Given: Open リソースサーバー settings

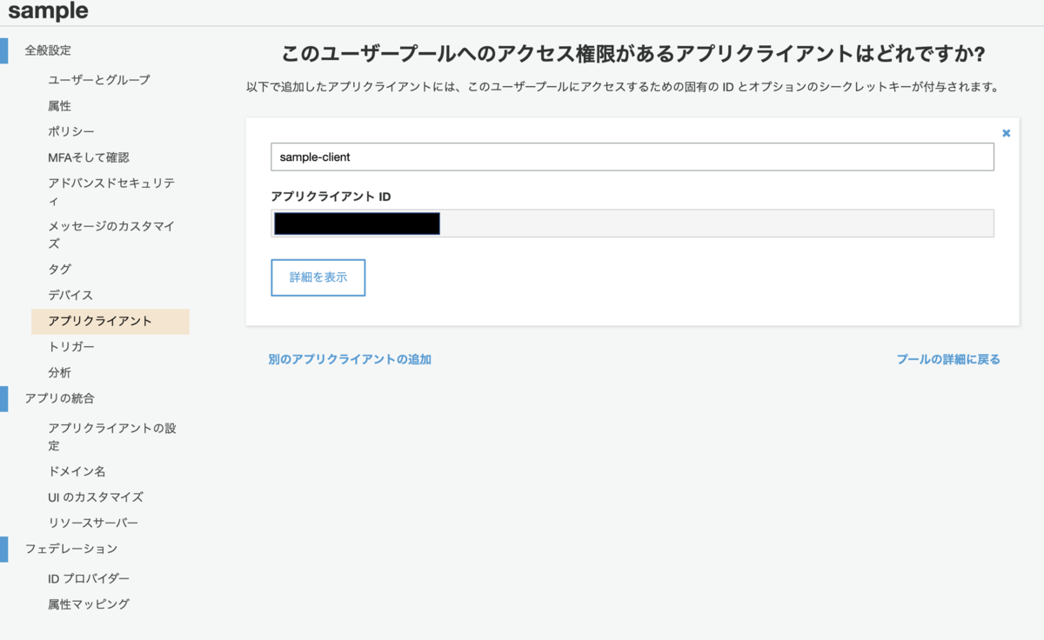Looking at the screenshot, I should point(93,523).
